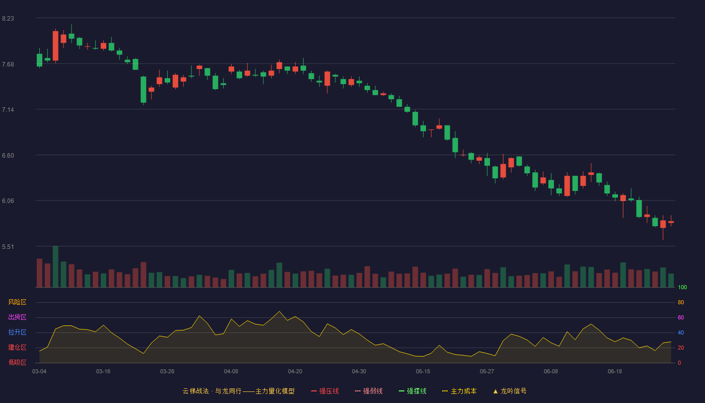Click the 06-08 date axis label
The image size is (705, 403).
[x=551, y=371]
